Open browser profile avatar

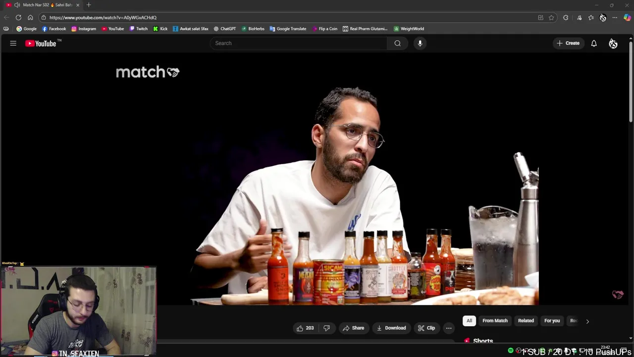[603, 17]
